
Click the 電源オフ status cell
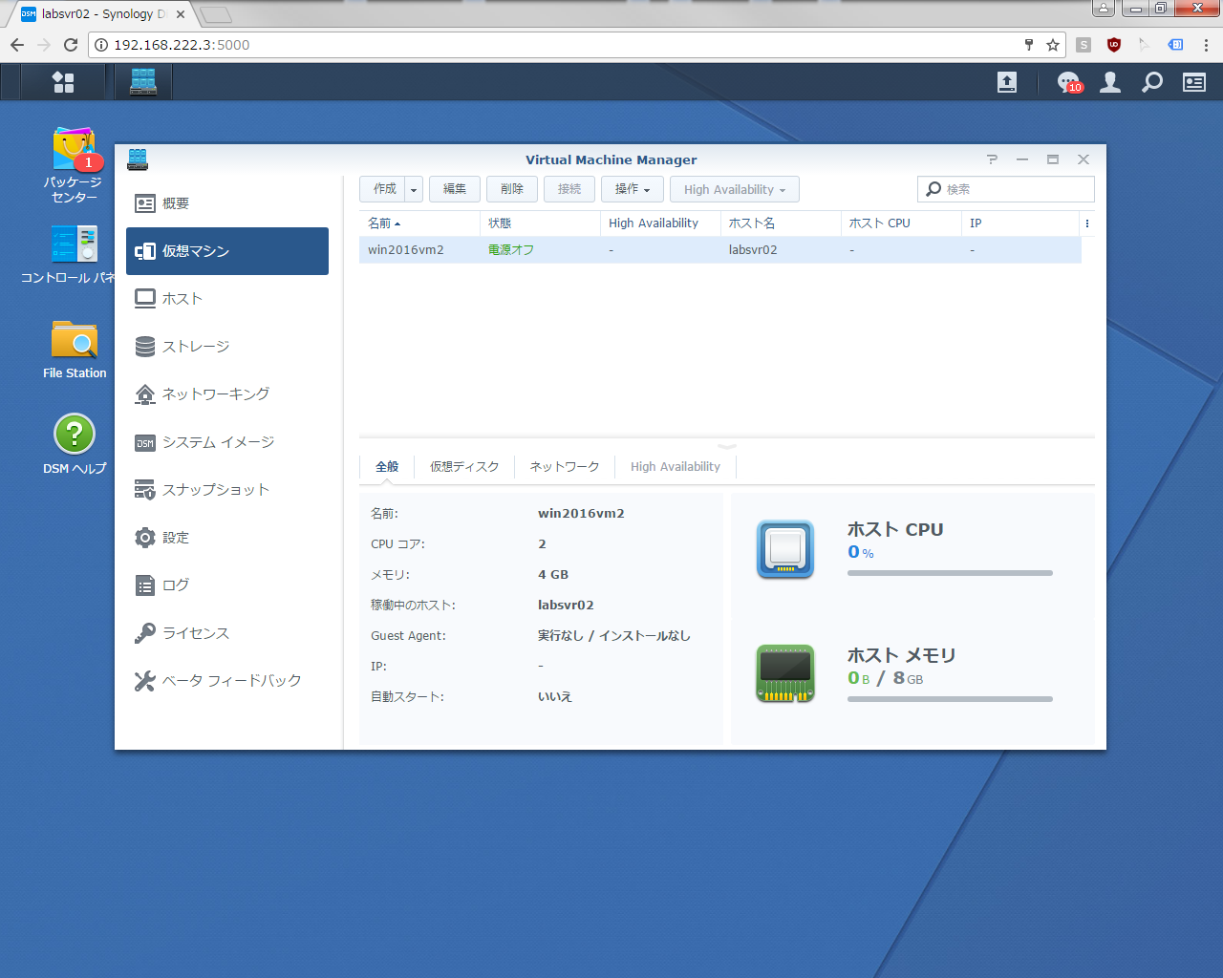[511, 250]
